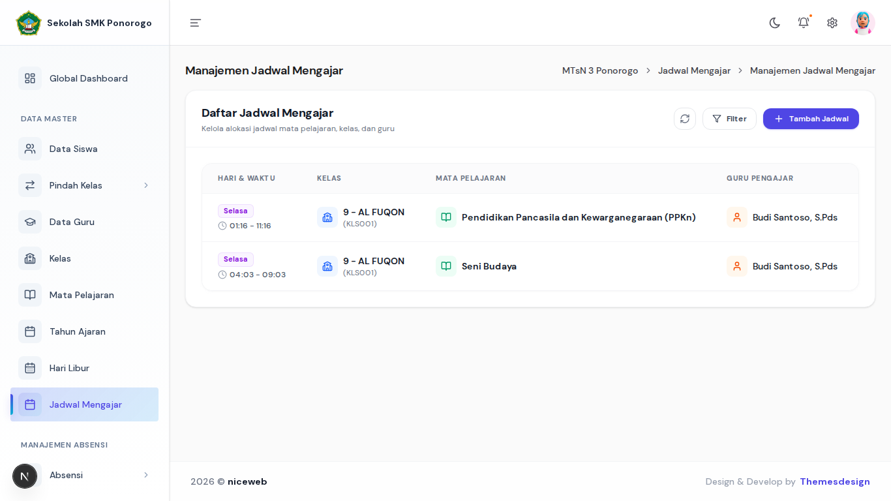Click the Selasa badge for 04:03 schedule

[235, 260]
